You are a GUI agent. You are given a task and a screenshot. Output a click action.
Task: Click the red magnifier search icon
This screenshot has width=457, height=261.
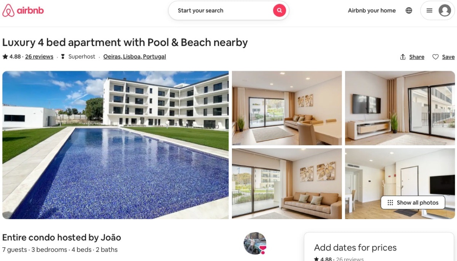pos(279,11)
